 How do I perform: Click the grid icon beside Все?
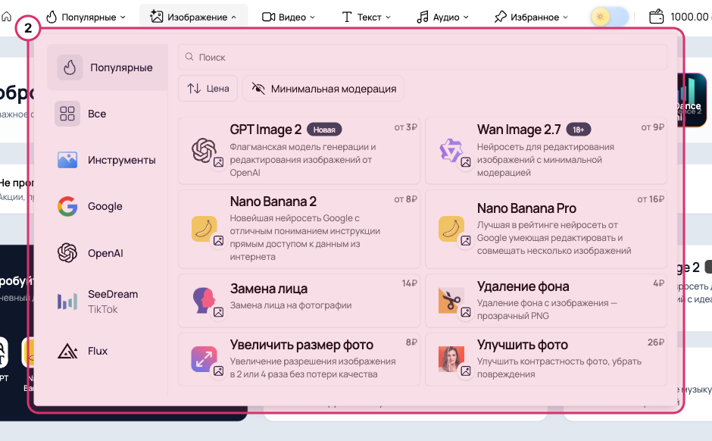67,114
